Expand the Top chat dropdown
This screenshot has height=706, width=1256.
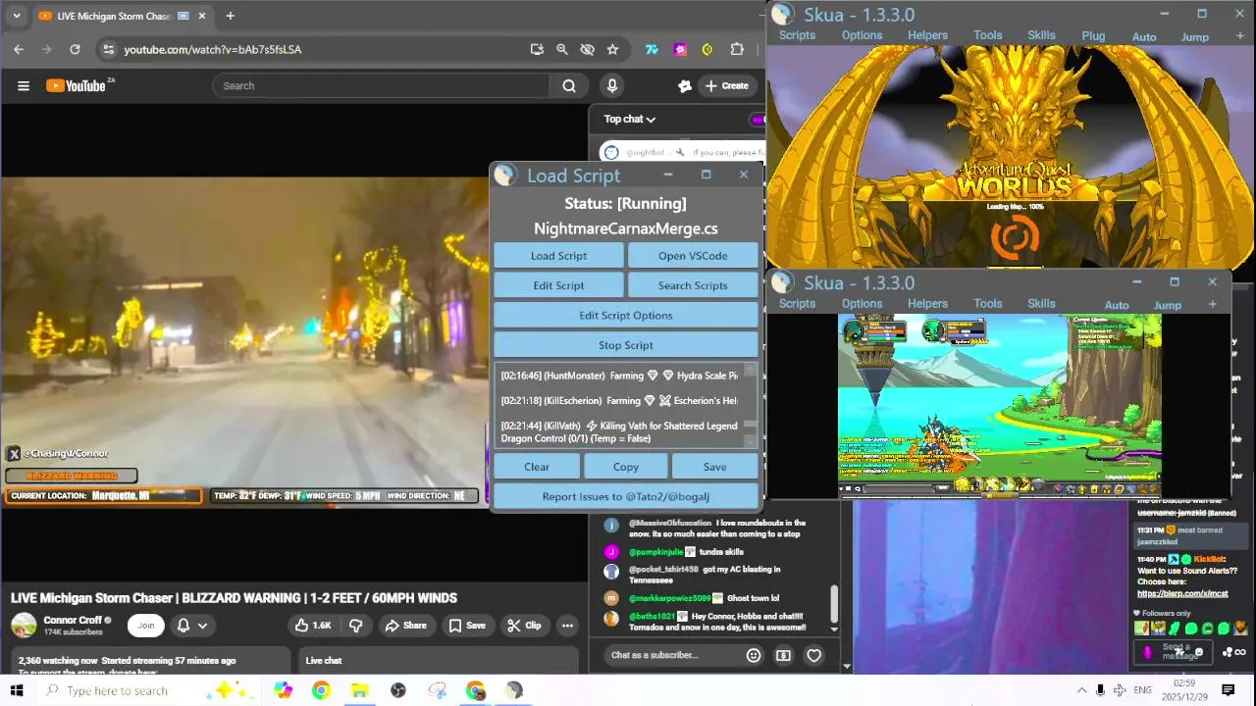pyautogui.click(x=629, y=120)
